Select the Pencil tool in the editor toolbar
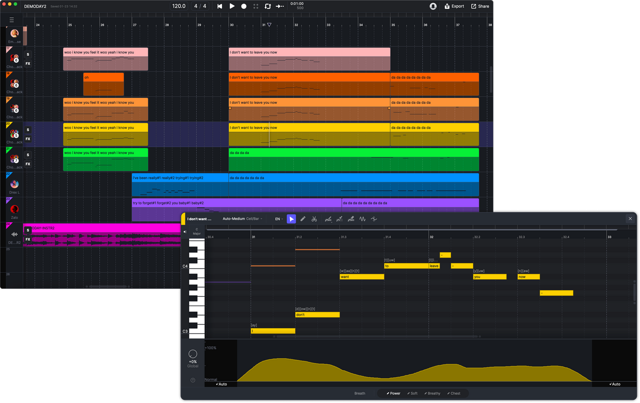Screen dimensions: 640x403 303,219
